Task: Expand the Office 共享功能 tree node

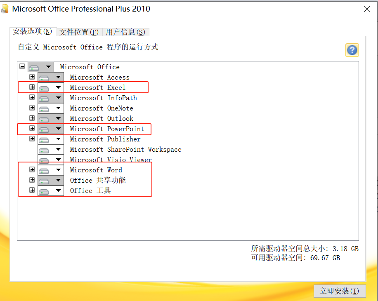Action: tap(32, 180)
